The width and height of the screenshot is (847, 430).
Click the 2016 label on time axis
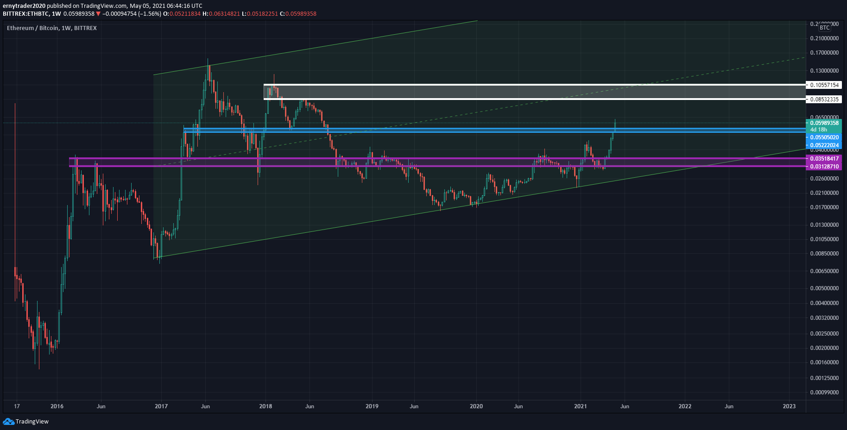(57, 406)
